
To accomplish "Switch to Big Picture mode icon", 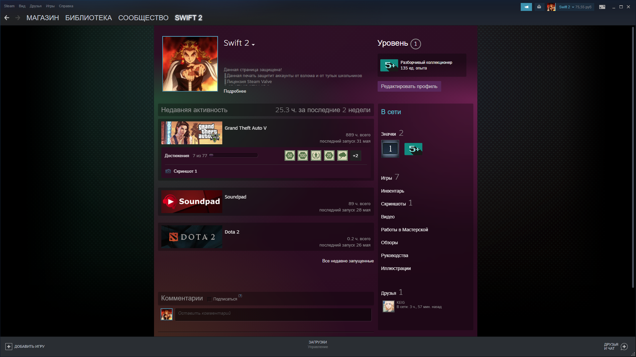I will (602, 7).
